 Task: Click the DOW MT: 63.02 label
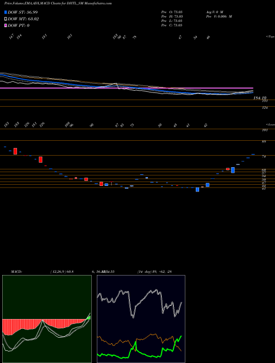tap(23, 19)
